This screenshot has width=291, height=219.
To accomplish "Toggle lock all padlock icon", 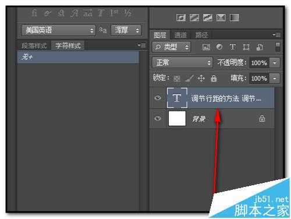I will point(214,79).
